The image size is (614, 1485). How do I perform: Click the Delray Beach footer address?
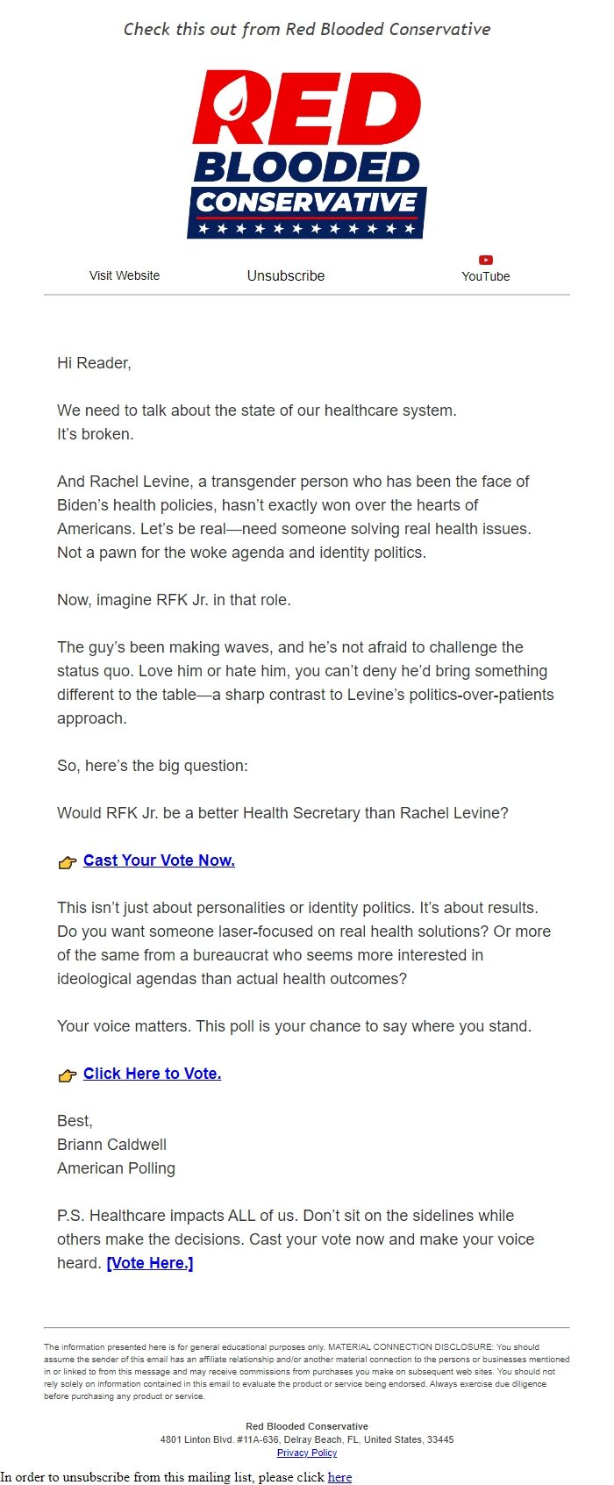click(307, 1439)
